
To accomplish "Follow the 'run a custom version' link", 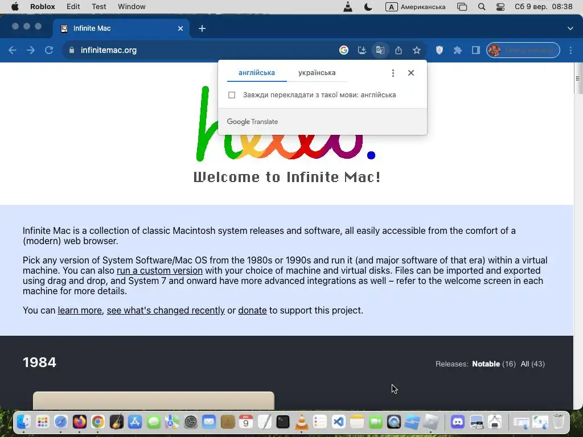I will (159, 270).
